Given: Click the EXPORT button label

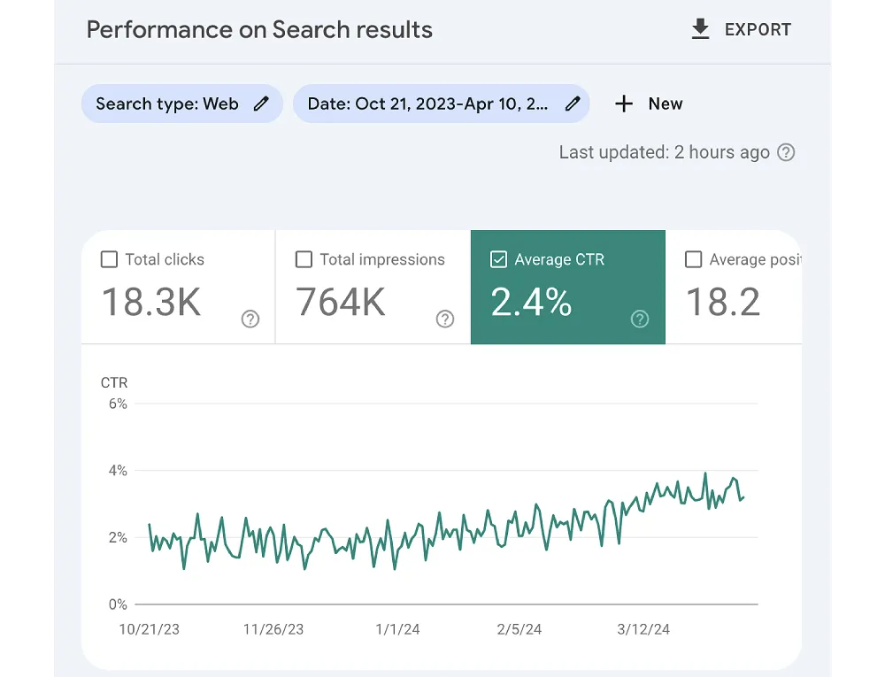Looking at the screenshot, I should pos(758,30).
